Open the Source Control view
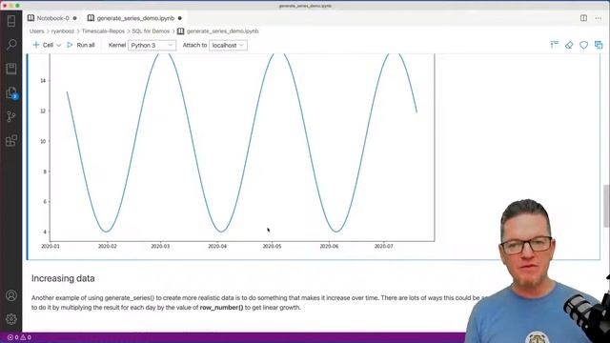This screenshot has width=610, height=343. [11, 116]
